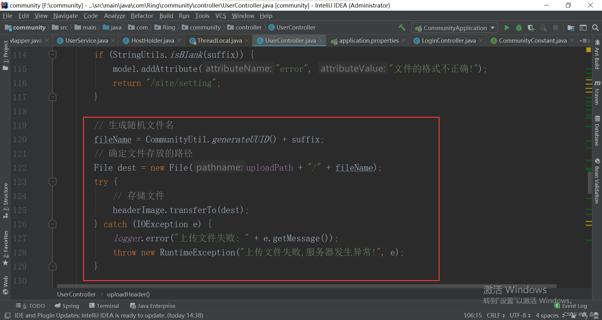Click the Run Anything terminal icon
This screenshot has height=320, width=602.
point(583,28)
